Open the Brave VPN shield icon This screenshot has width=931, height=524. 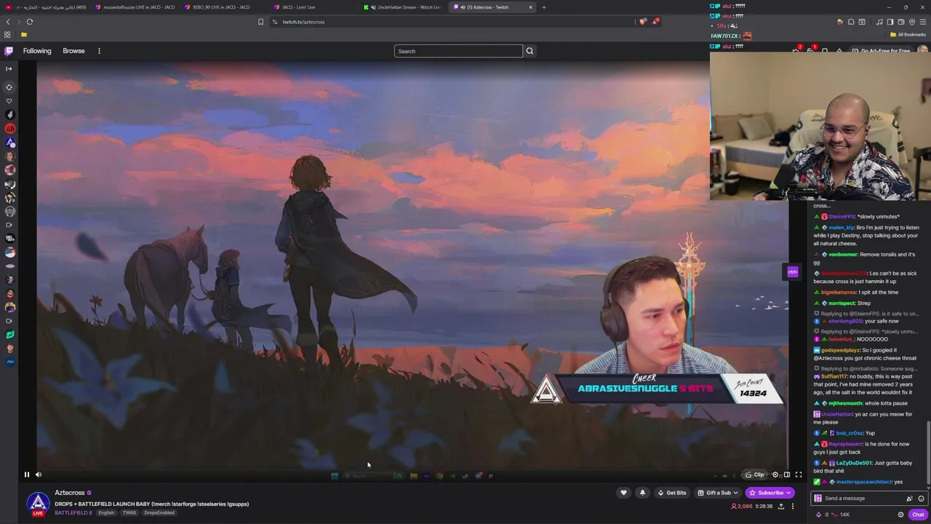click(912, 22)
